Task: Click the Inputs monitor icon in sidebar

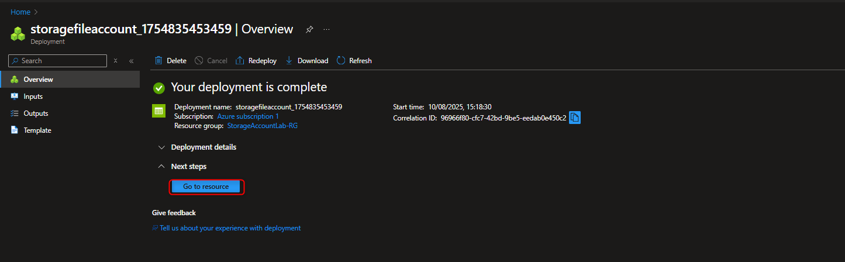Action: (x=15, y=96)
